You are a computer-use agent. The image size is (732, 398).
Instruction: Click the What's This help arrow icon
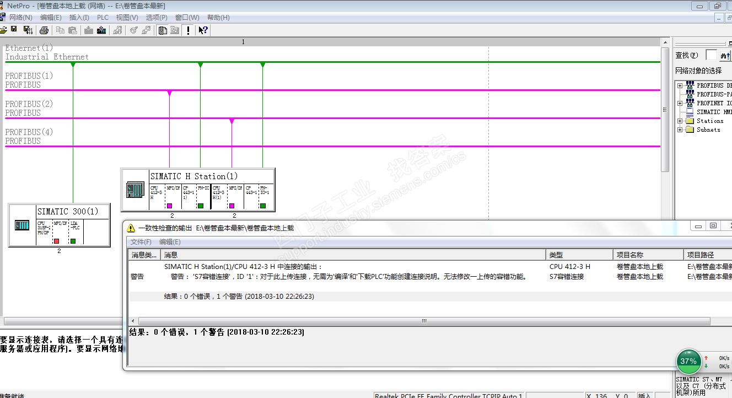click(203, 30)
